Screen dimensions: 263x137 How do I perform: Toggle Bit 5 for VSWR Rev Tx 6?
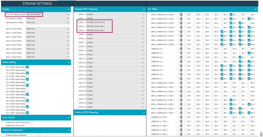coord(204,75)
